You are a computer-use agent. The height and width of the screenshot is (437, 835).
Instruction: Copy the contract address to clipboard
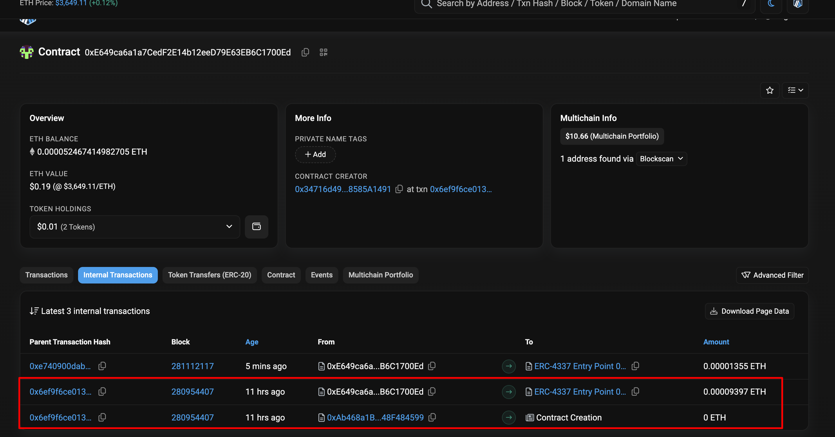305,52
